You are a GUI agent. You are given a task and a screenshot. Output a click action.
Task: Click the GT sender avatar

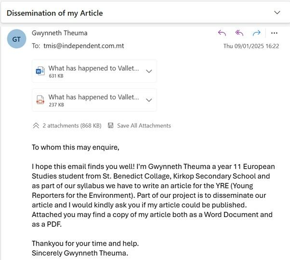(17, 39)
